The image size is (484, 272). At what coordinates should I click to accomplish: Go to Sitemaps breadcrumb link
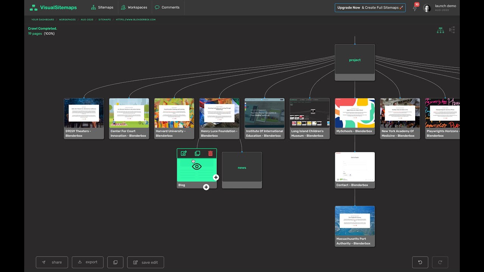click(105, 20)
